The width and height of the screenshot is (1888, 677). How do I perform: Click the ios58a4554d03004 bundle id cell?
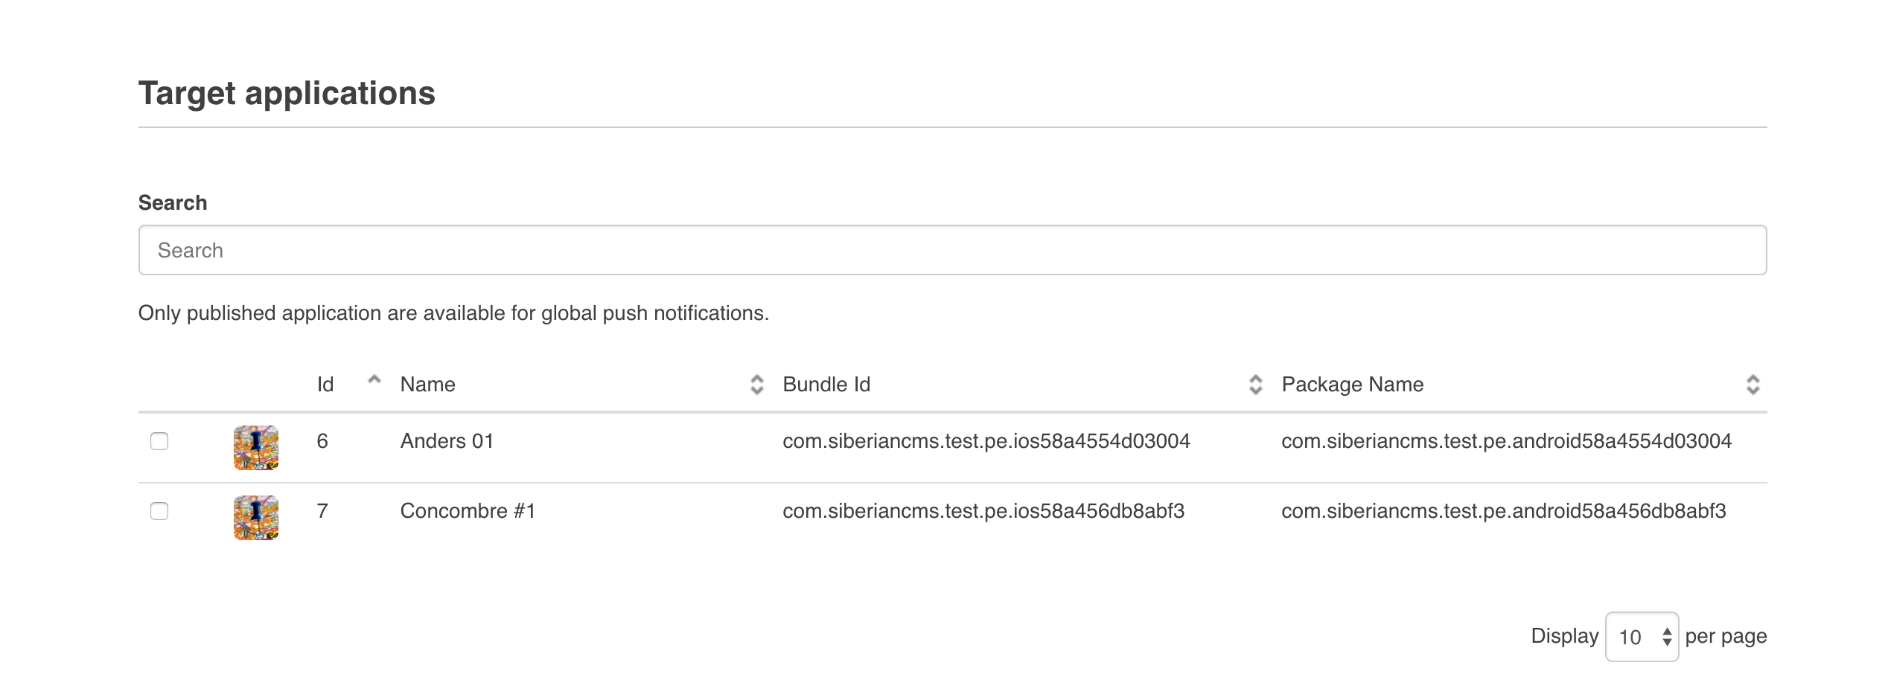click(986, 441)
